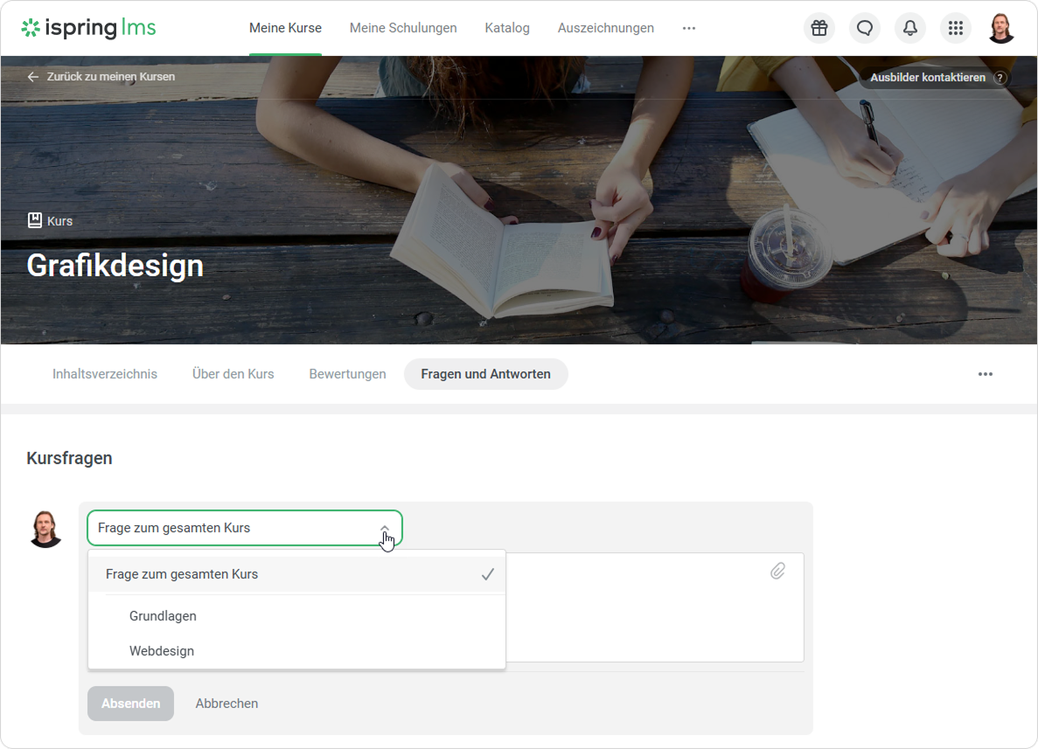Open the notifications bell
The image size is (1038, 749).
point(909,28)
